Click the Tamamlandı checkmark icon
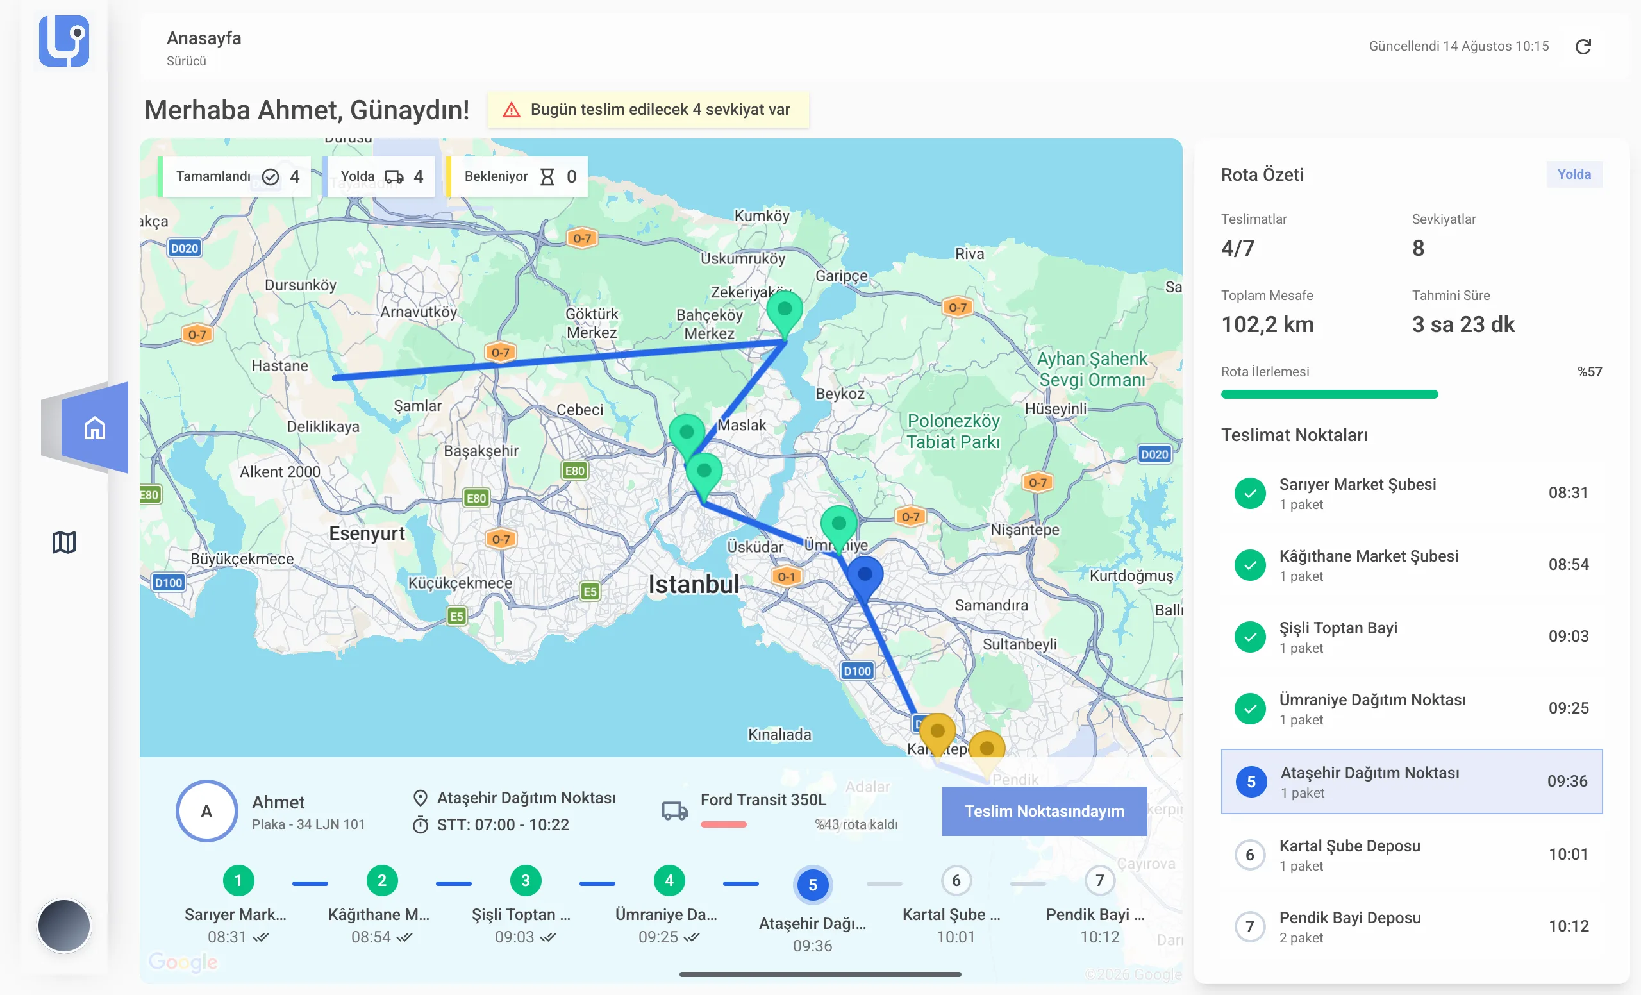Viewport: 1641px width, 995px height. 271,176
